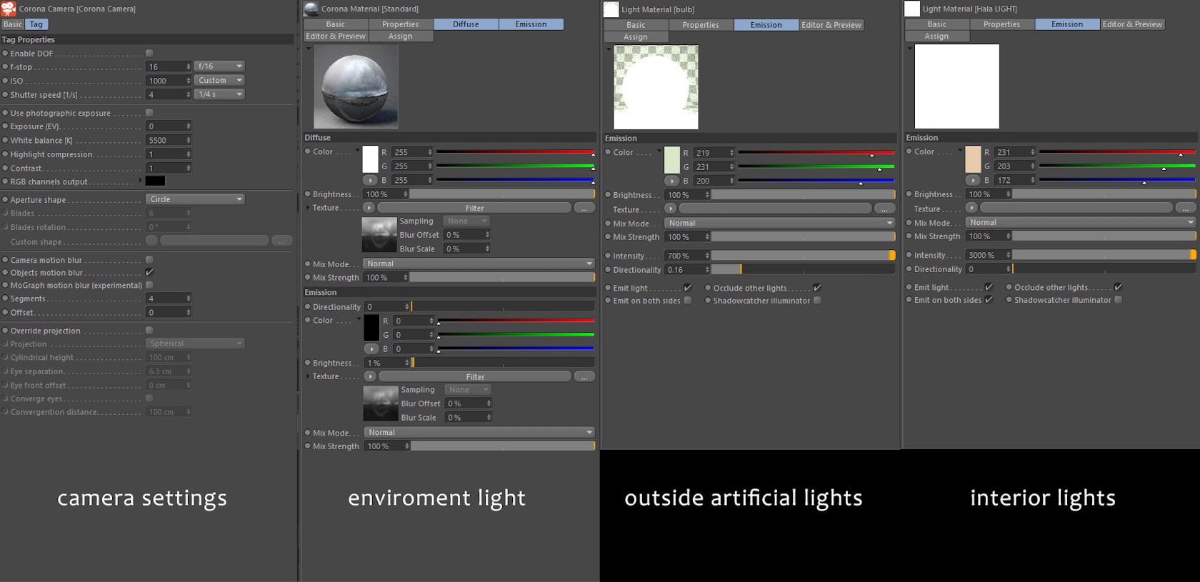The height and width of the screenshot is (582, 1200).
Task: Click the White balance 5500 field
Action: pyautogui.click(x=169, y=141)
